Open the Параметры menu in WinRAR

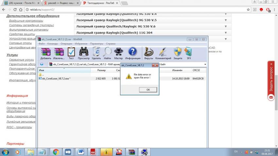point(96,43)
